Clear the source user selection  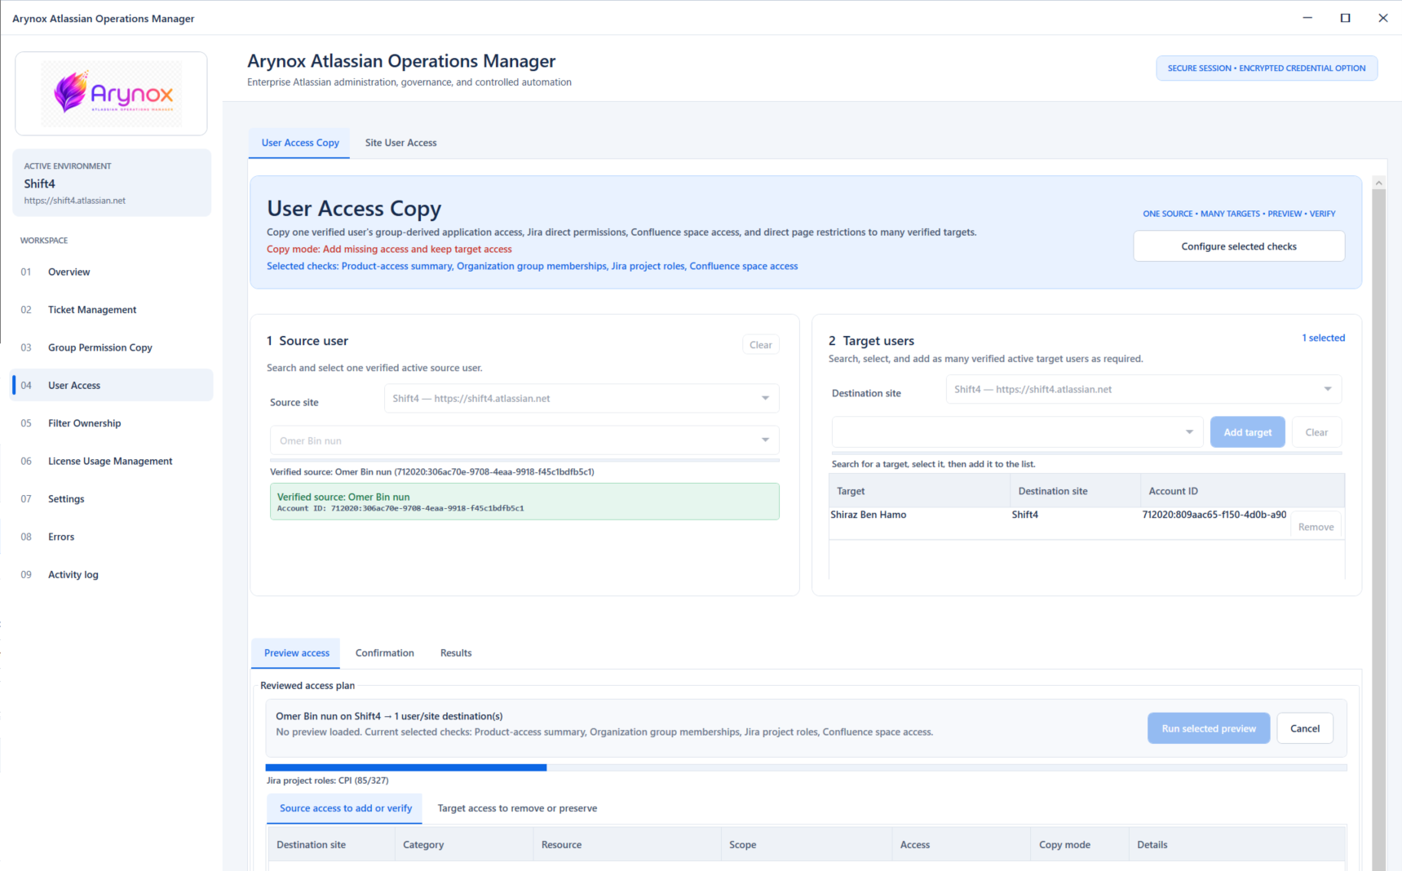[x=760, y=345]
